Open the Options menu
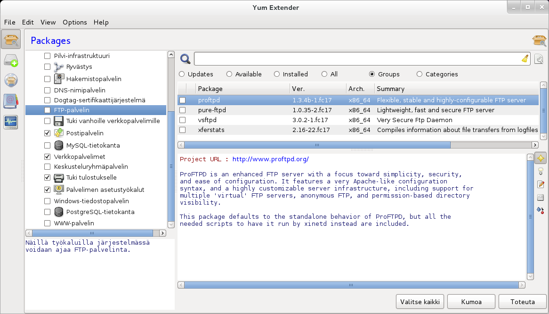Image resolution: width=549 pixels, height=314 pixels. point(75,22)
